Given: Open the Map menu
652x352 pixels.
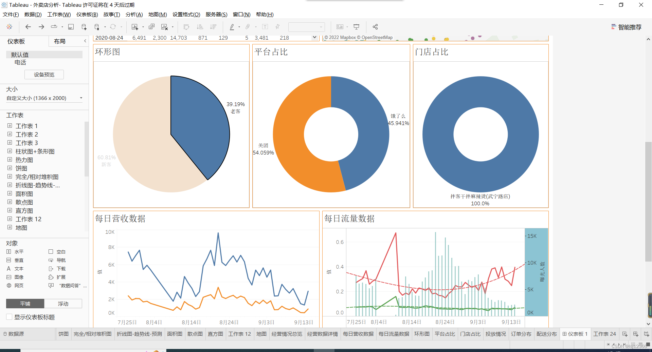Looking at the screenshot, I should pyautogui.click(x=158, y=14).
